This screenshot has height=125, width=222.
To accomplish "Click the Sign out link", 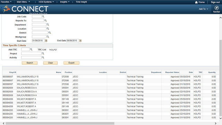I will 215,2.
